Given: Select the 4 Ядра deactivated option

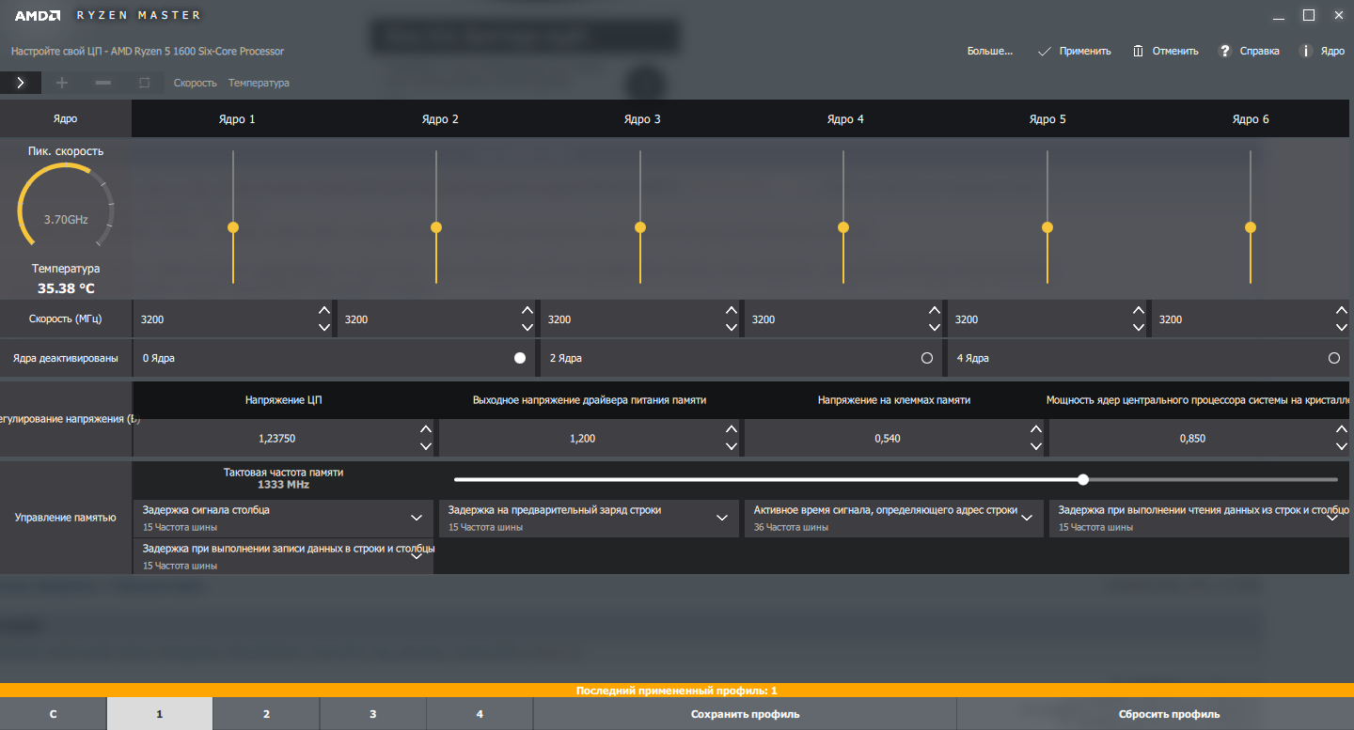Looking at the screenshot, I should 1334,358.
